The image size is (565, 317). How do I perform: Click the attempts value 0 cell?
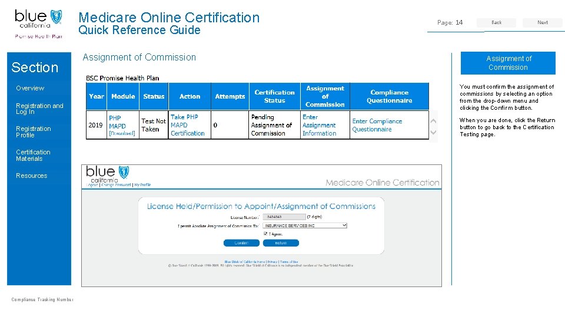230,124
